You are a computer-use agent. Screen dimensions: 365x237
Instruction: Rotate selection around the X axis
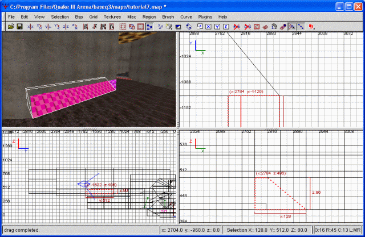coord(39,27)
